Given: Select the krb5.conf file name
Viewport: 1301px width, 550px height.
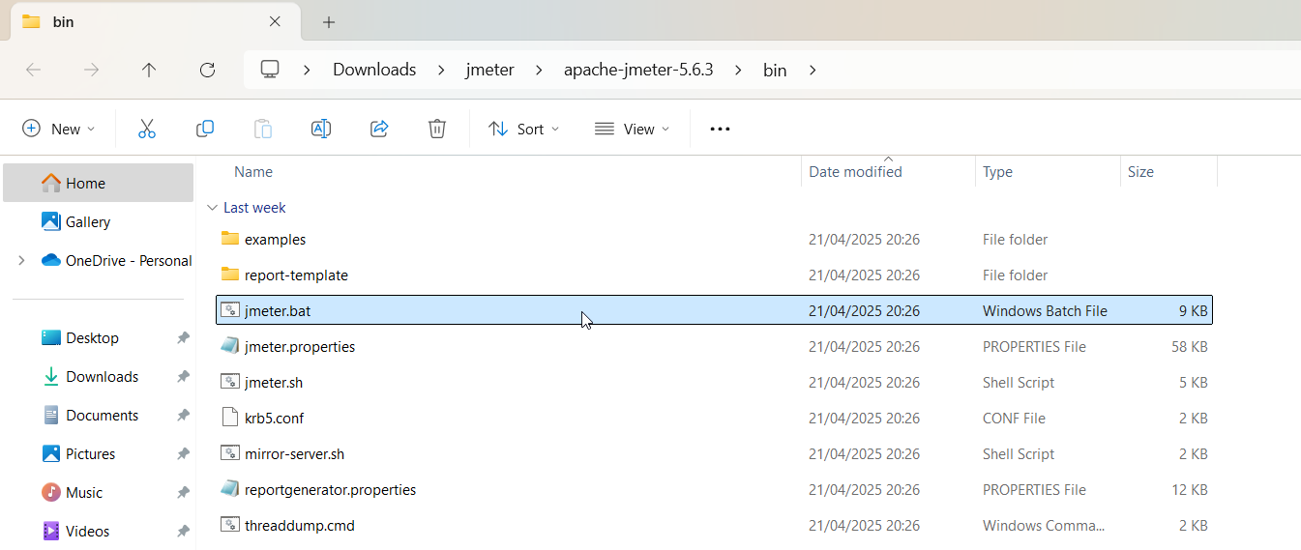Looking at the screenshot, I should pyautogui.click(x=275, y=418).
